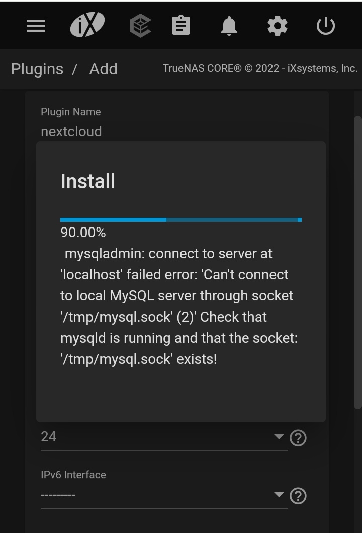The width and height of the screenshot is (362, 533).
Task: Click the vertical scrollbar on the right
Action: click(x=357, y=262)
